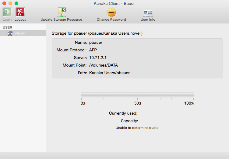
Task: Click the Unable to determine quota message
Action: coord(138,128)
